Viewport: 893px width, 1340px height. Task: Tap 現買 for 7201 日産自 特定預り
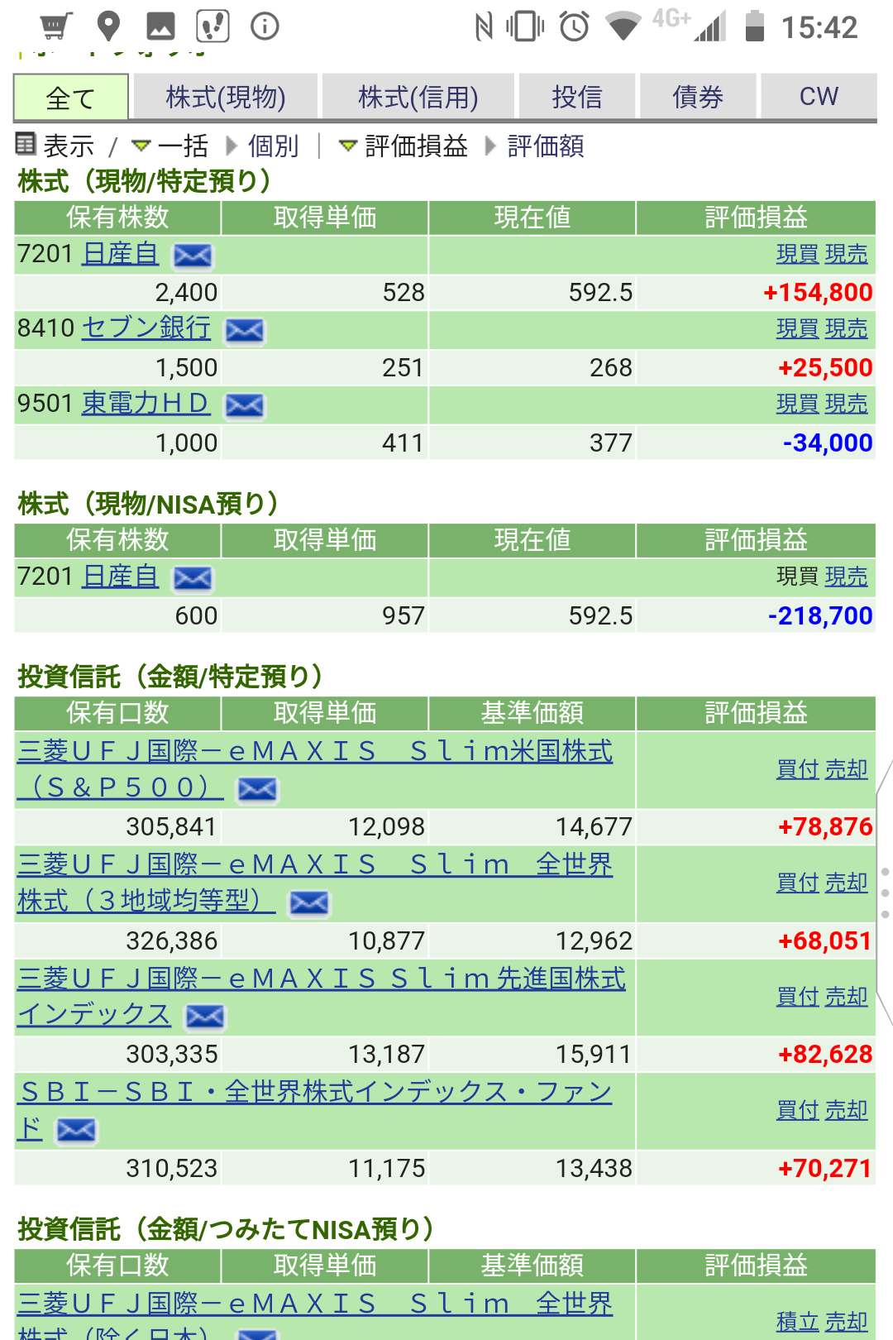pyautogui.click(x=797, y=254)
